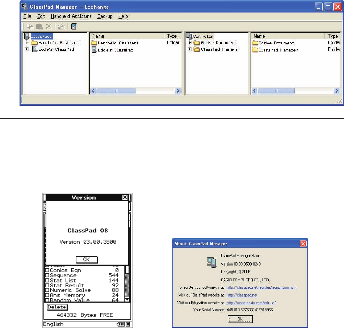Expand the Active Document tree node

click(x=189, y=43)
